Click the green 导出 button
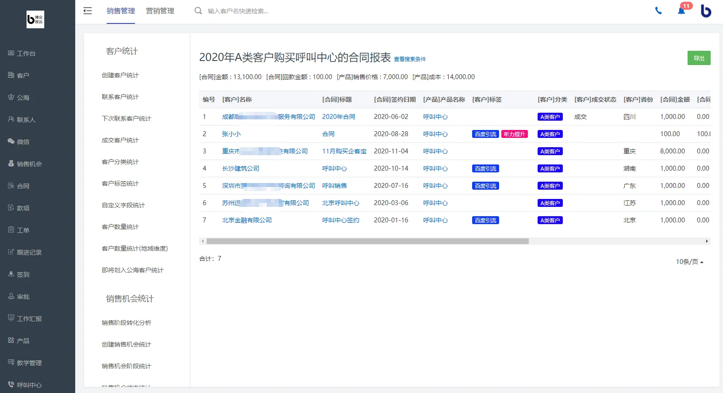This screenshot has width=723, height=393. pyautogui.click(x=699, y=58)
